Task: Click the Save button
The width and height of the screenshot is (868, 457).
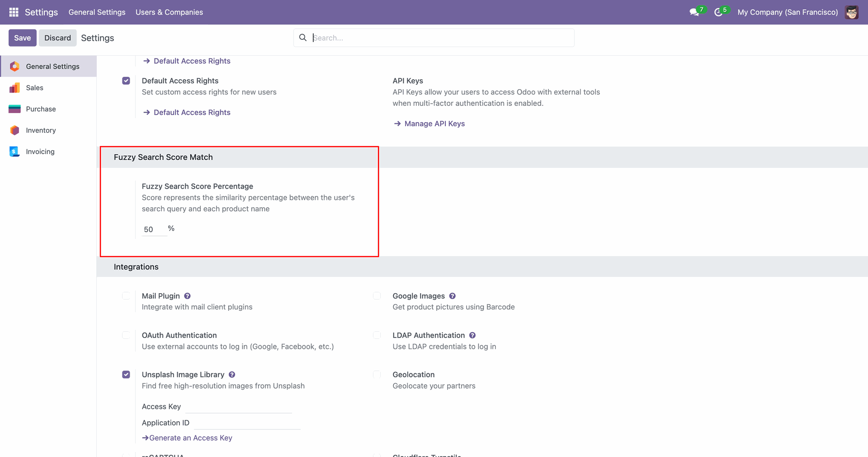Action: click(x=22, y=38)
